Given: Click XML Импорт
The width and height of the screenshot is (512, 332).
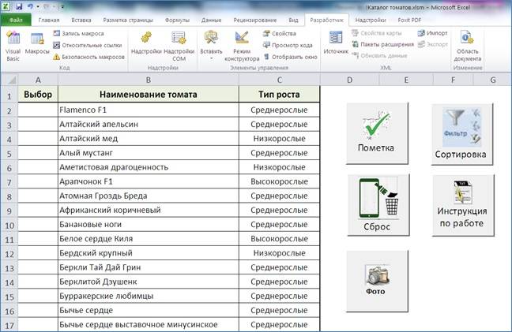Looking at the screenshot, I should click(x=432, y=33).
